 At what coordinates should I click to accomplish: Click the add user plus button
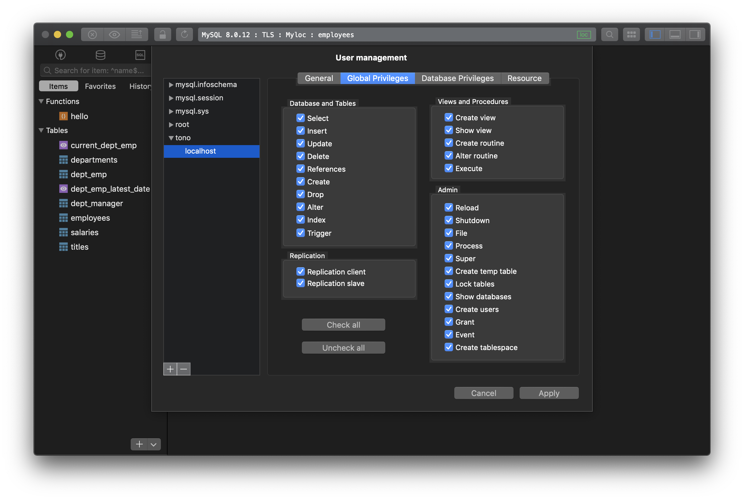point(170,368)
